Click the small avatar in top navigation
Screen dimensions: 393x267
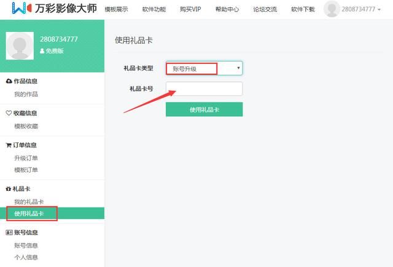tap(332, 9)
